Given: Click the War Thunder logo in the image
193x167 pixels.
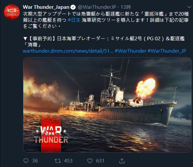Looking at the screenshot, I should (x=51, y=135).
